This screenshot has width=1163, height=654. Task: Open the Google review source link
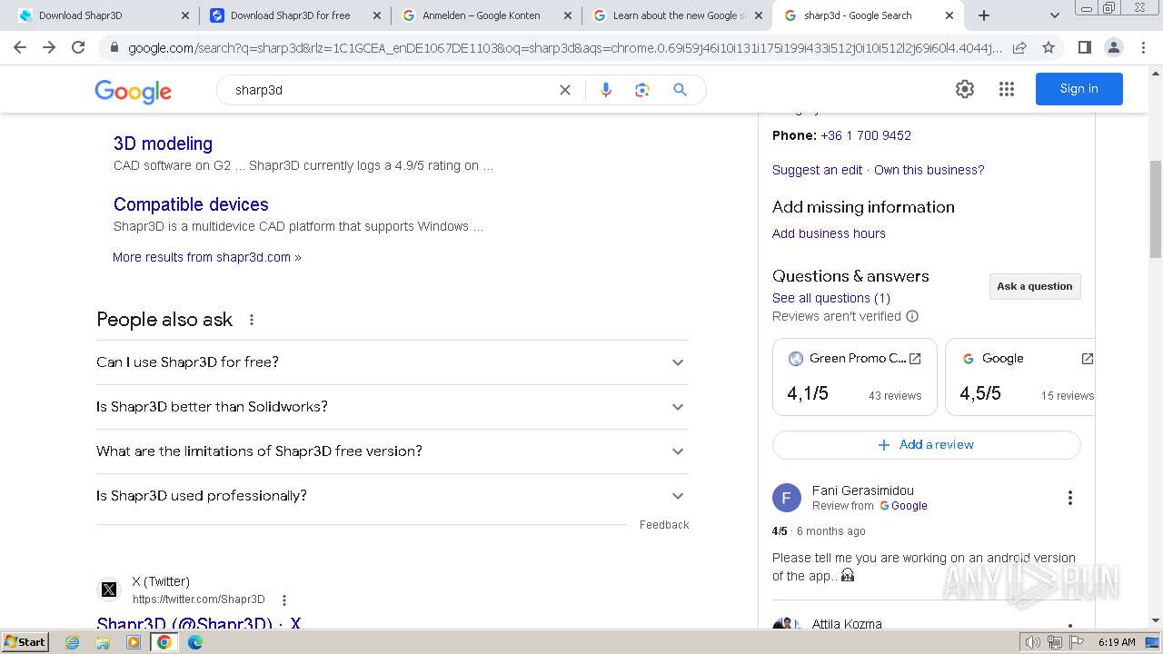point(903,506)
